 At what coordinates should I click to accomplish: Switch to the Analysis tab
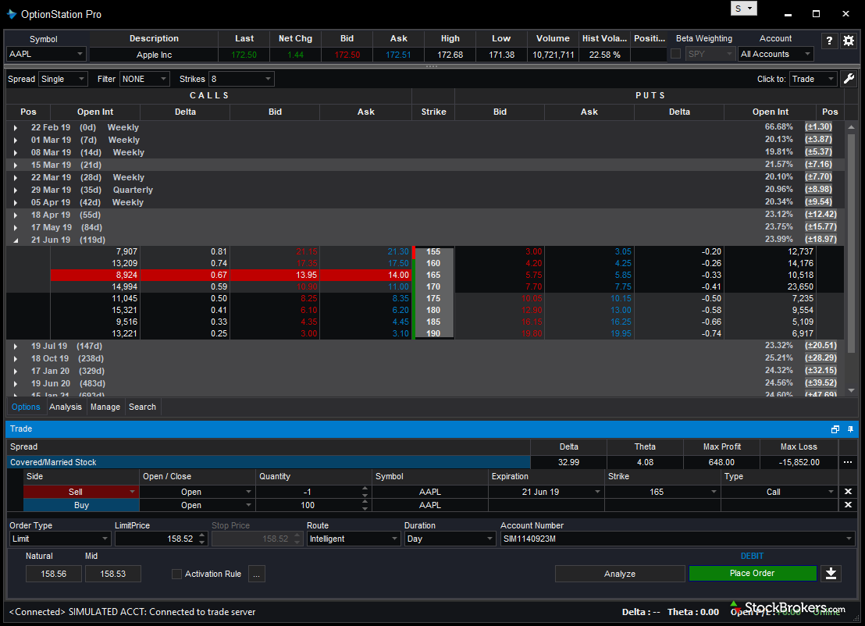tap(65, 407)
